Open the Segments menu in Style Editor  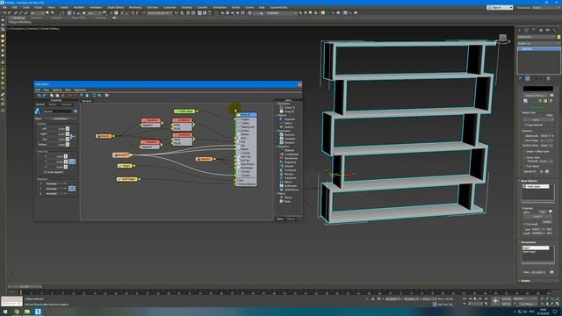tap(80, 90)
